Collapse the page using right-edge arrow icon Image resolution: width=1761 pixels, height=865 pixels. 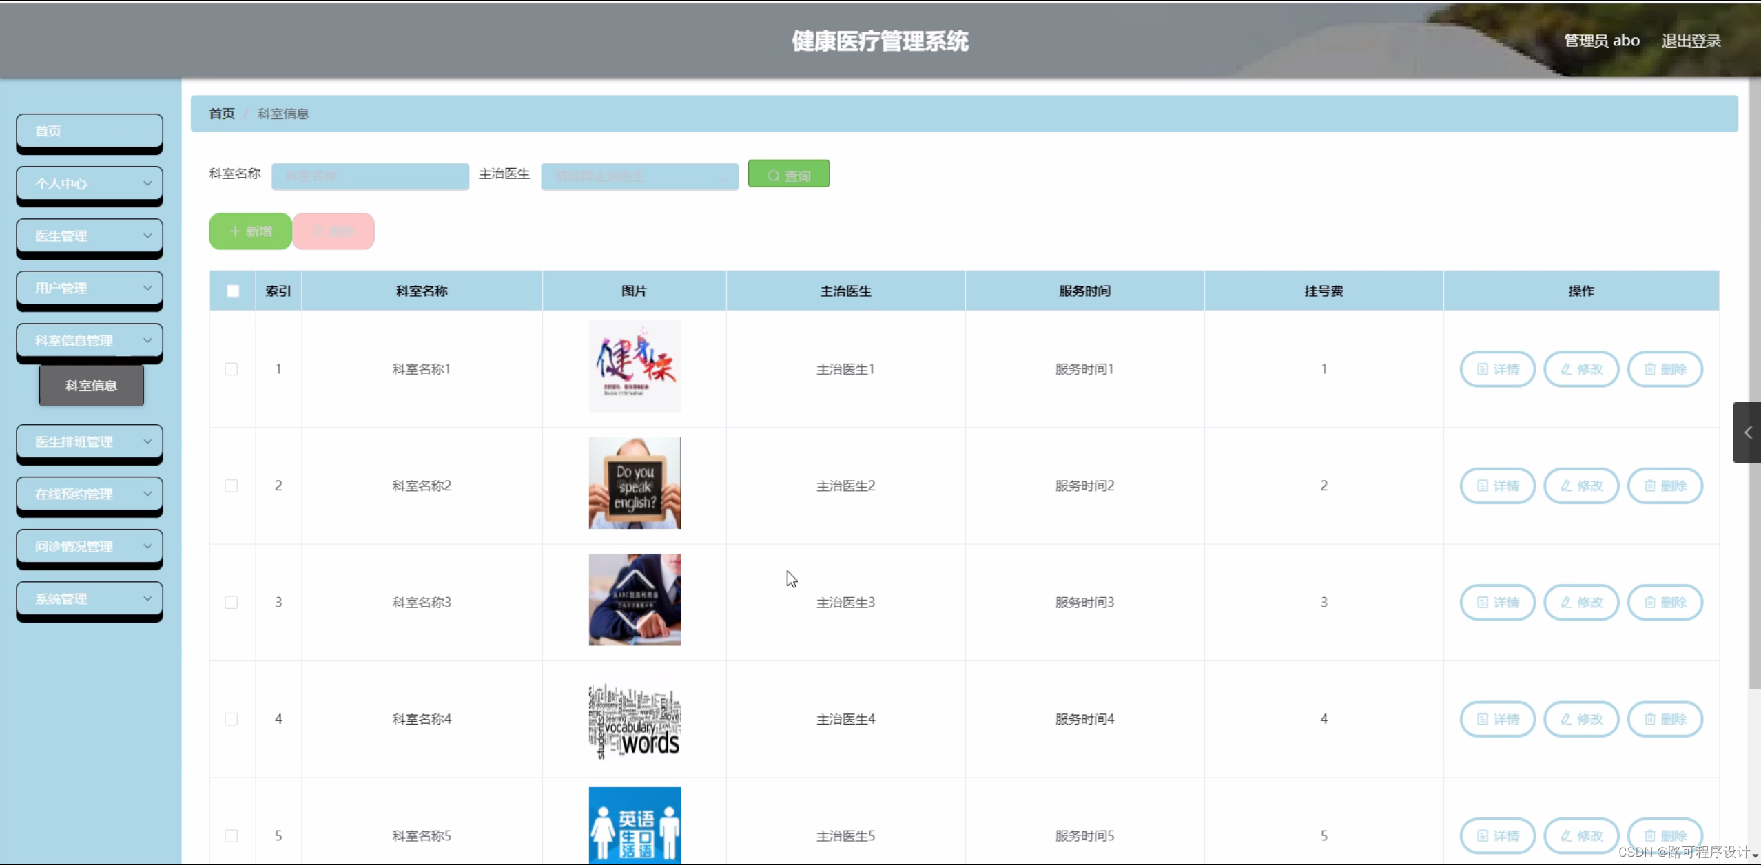(1748, 432)
